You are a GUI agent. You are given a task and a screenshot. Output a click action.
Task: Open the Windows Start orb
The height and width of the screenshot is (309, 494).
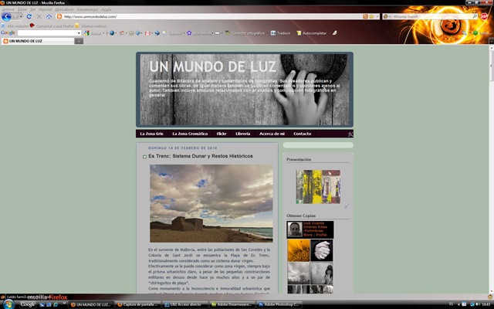[x=8, y=304]
